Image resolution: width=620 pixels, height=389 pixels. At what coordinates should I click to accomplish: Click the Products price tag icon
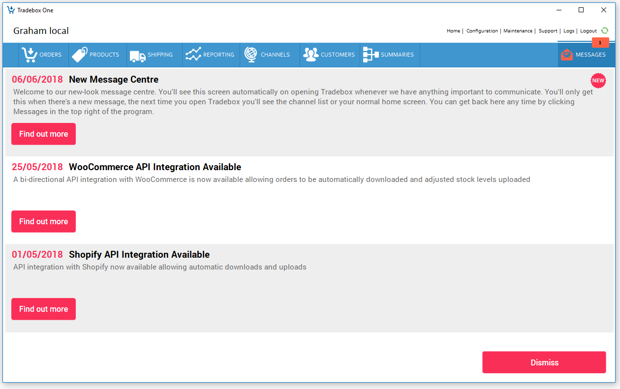pyautogui.click(x=80, y=55)
